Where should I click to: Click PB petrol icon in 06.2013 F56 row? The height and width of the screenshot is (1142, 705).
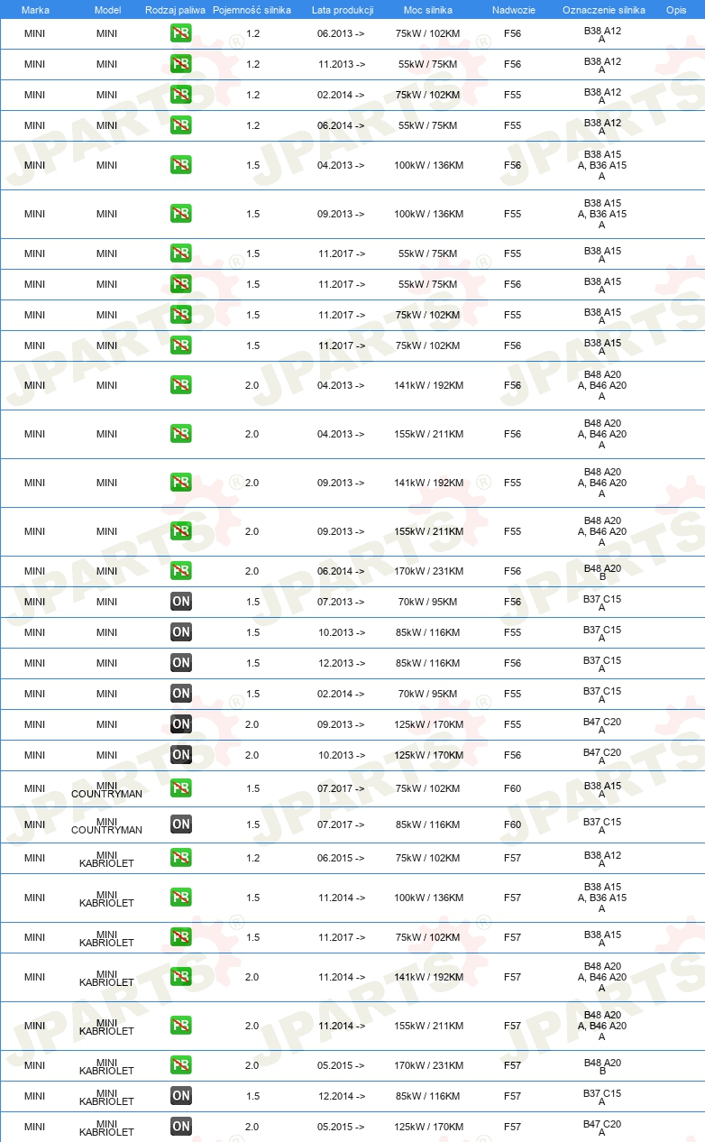pyautogui.click(x=181, y=33)
